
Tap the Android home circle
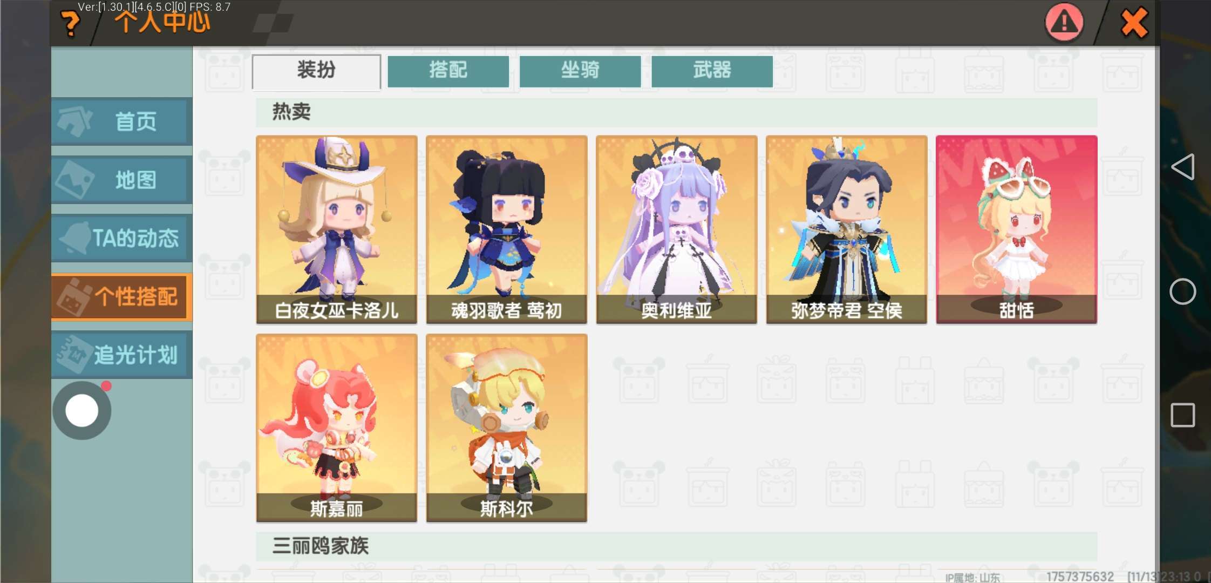[1182, 291]
